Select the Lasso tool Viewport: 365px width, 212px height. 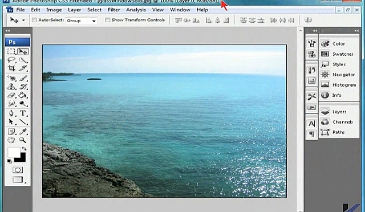pyautogui.click(x=11, y=60)
